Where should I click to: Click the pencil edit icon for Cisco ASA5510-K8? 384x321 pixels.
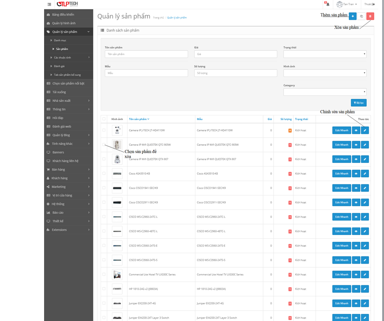point(365,174)
